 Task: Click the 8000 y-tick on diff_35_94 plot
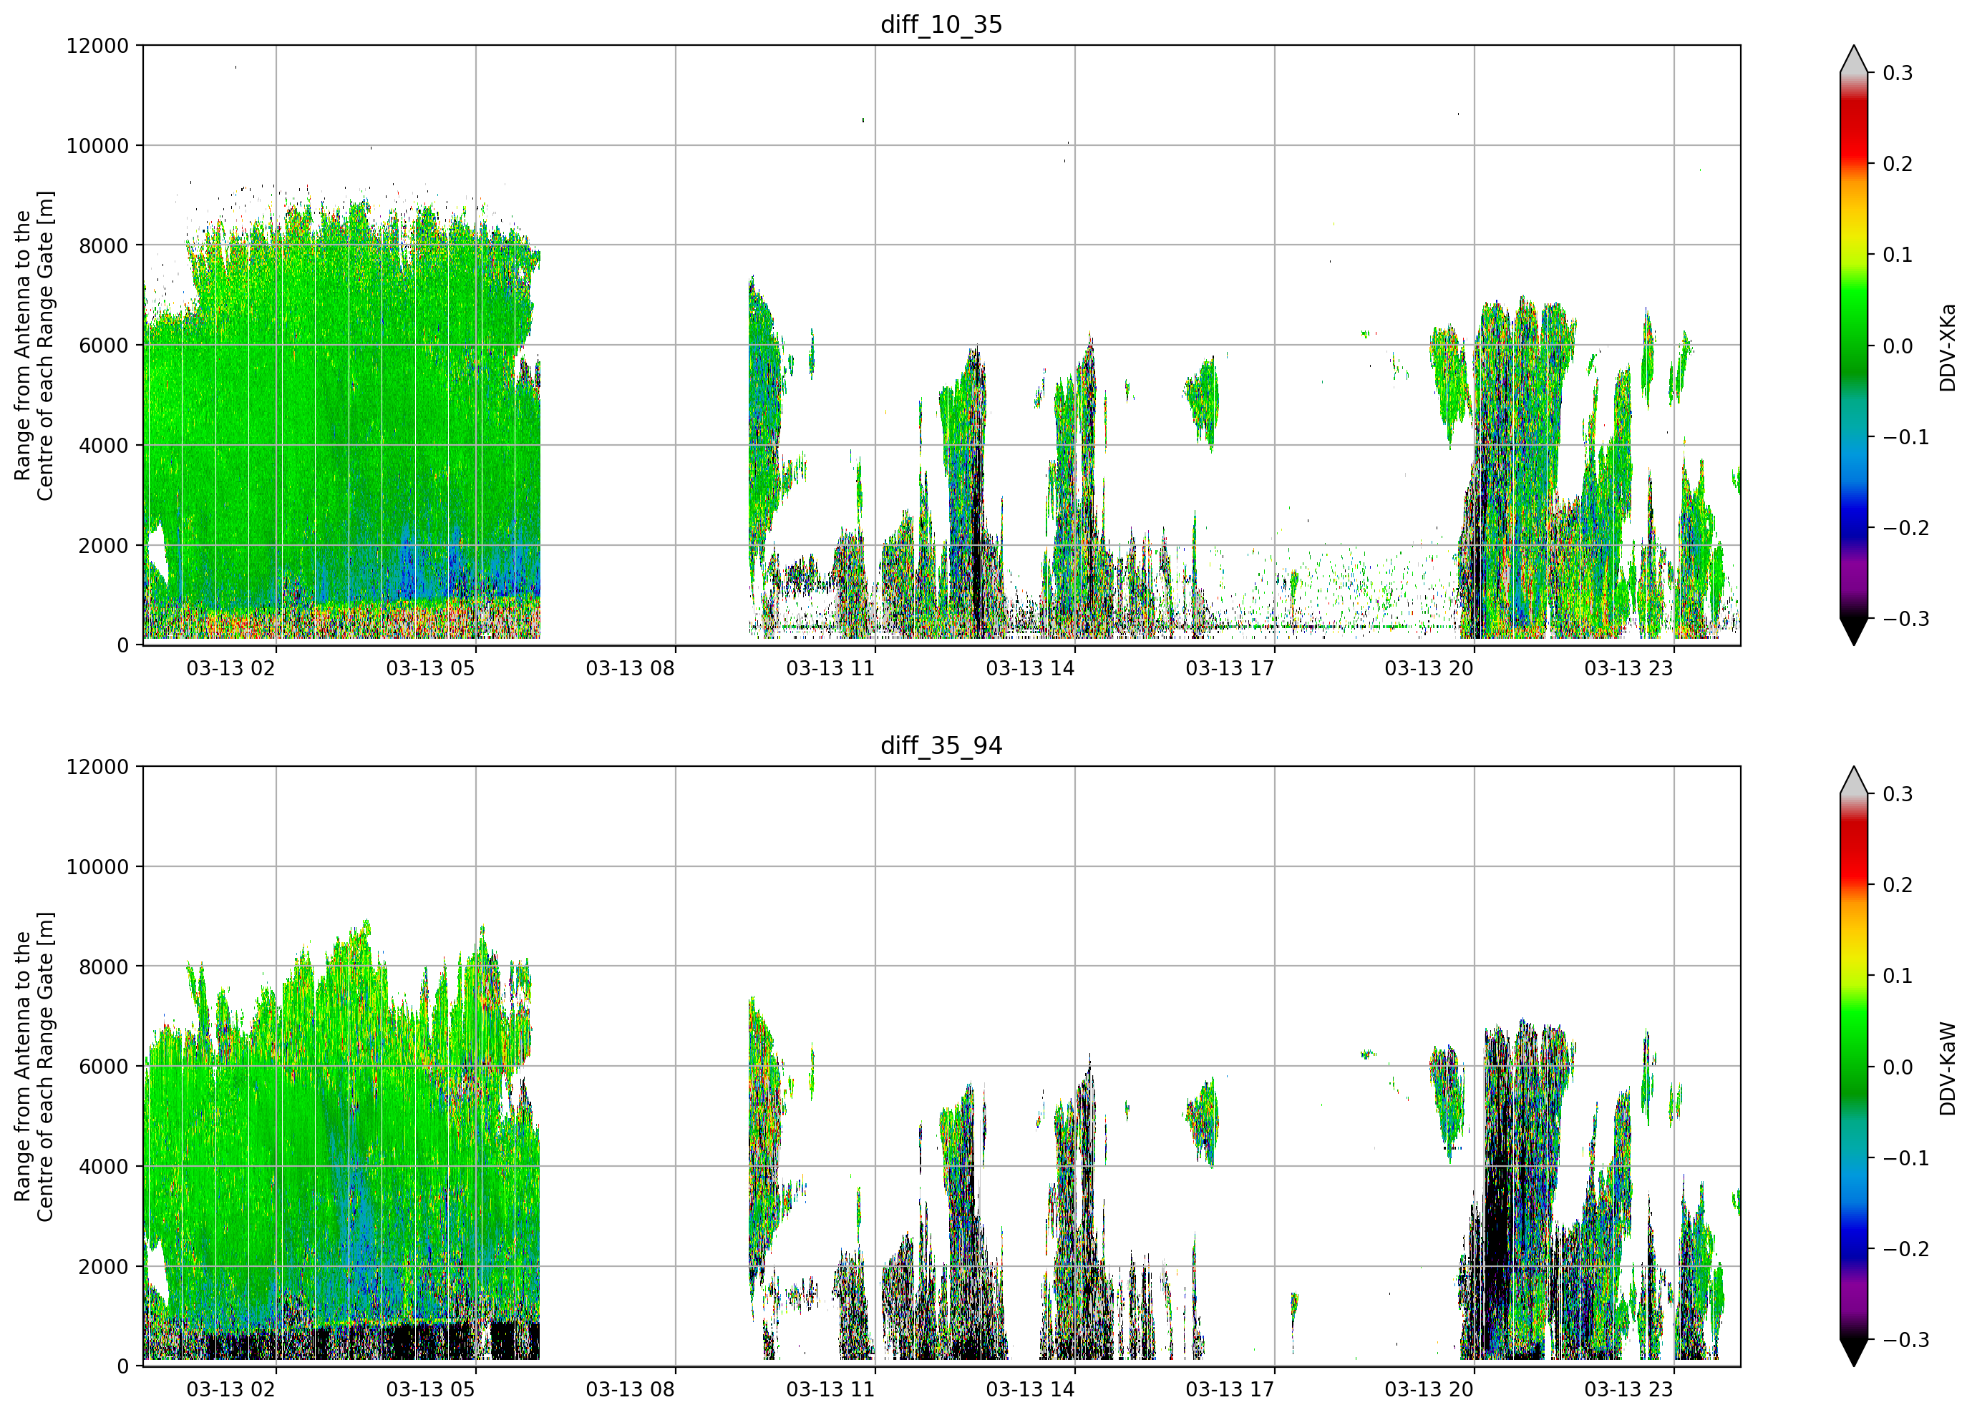tap(104, 967)
